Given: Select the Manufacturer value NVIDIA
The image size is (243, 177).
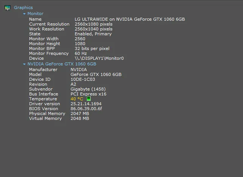Looking at the screenshot, I should [x=79, y=70].
